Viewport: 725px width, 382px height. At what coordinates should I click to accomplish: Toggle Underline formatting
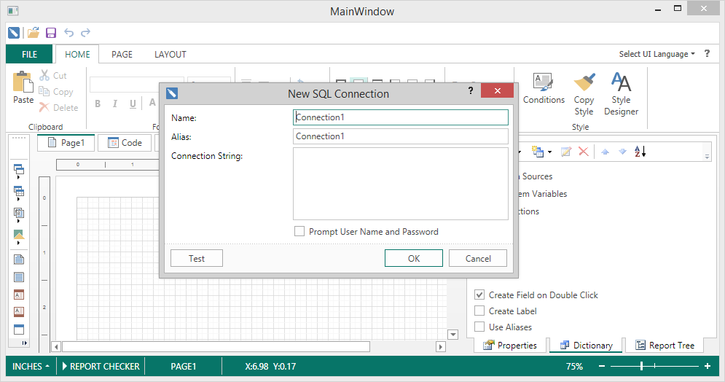(133, 104)
